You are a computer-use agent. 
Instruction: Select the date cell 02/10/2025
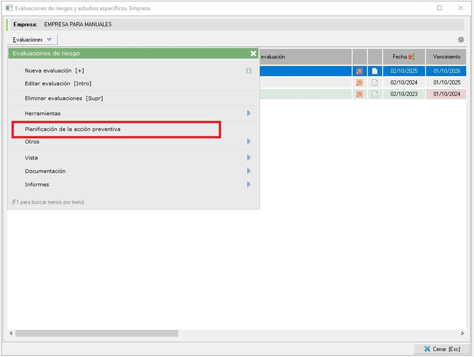point(404,71)
